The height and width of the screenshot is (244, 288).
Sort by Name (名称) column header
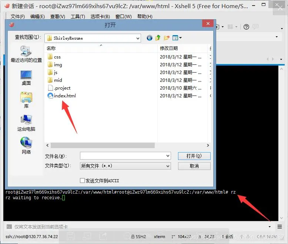point(101,49)
